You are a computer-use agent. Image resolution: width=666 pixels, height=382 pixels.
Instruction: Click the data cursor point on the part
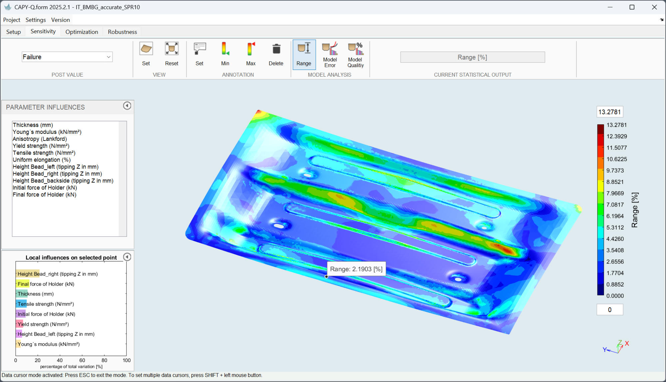tap(326, 276)
